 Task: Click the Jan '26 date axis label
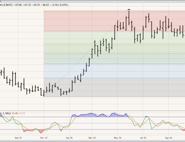point(69,138)
